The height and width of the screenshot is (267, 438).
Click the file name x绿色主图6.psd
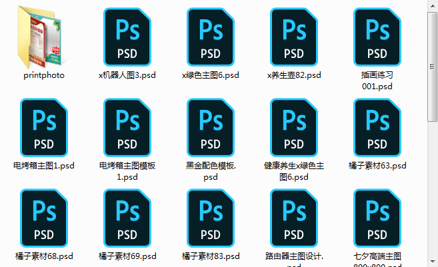(211, 75)
